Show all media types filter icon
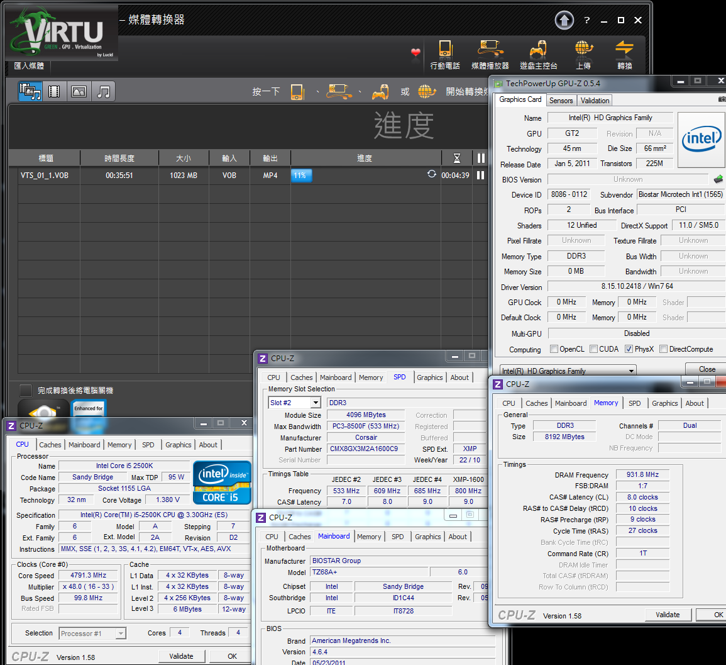 [30, 91]
